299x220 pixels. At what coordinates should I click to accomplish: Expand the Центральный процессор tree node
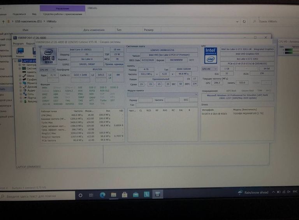[19, 65]
